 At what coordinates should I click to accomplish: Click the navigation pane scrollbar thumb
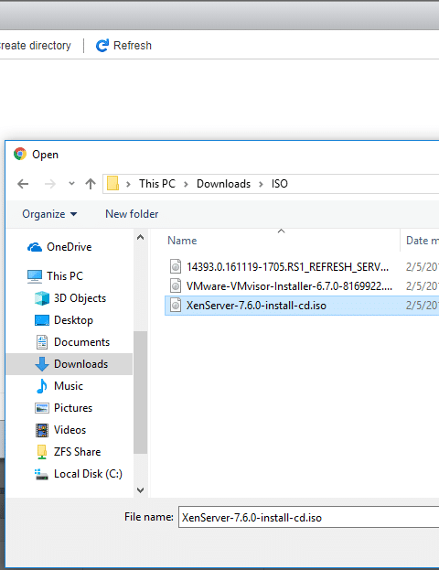[x=140, y=393]
